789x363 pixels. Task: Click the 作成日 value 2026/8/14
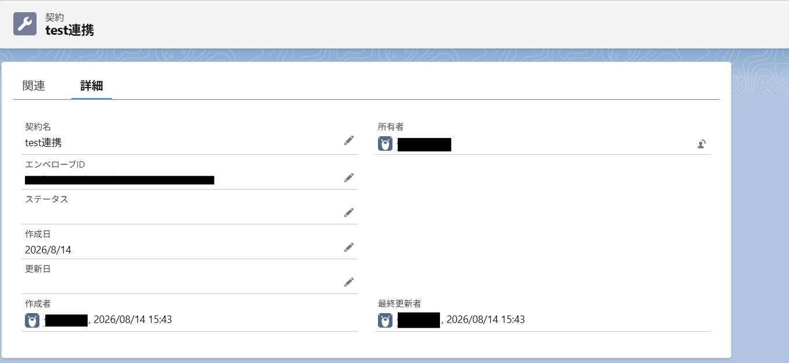pos(48,250)
